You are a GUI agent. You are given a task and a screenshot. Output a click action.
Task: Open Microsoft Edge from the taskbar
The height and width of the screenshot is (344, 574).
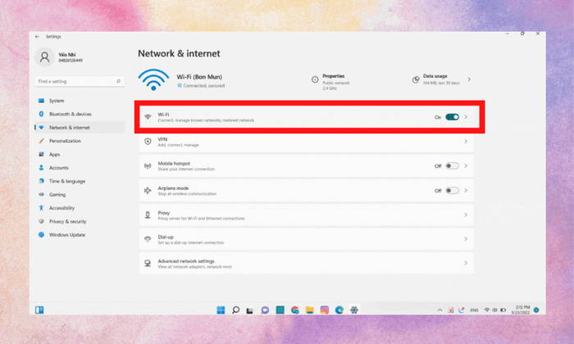pos(339,310)
